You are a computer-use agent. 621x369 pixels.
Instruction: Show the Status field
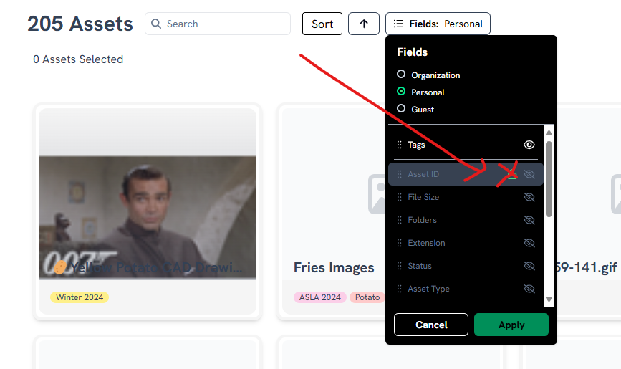[x=529, y=266]
